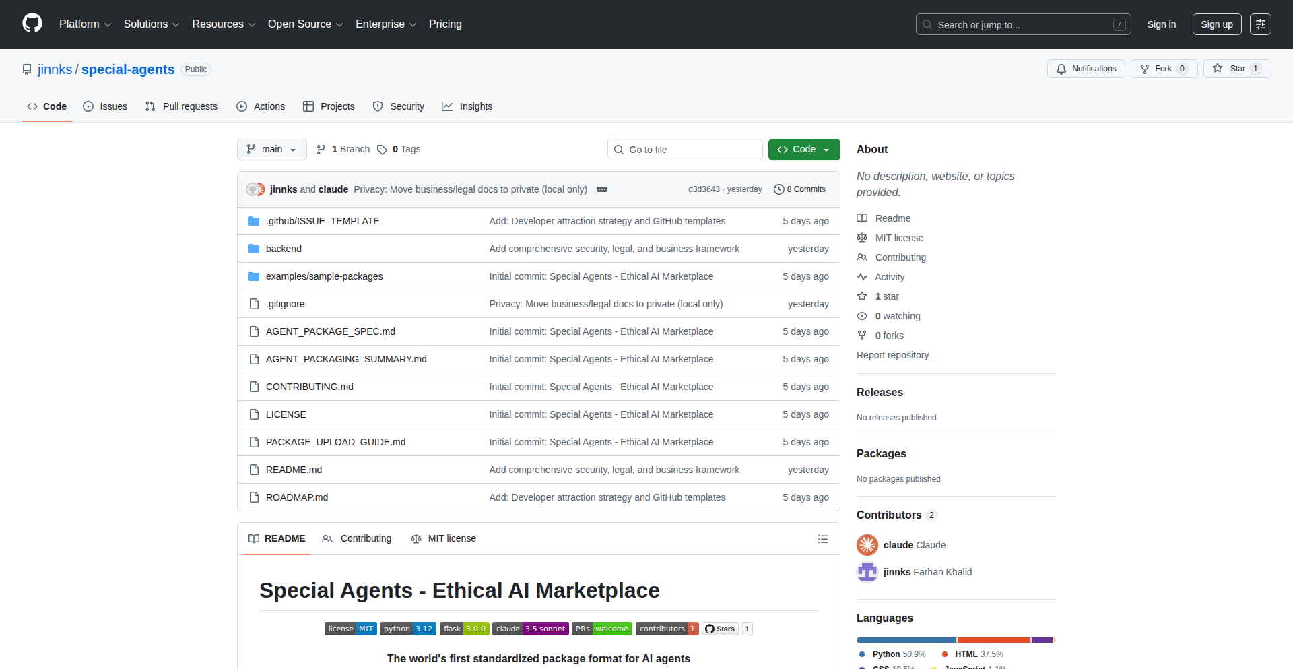Click the GitHub logo icon

(31, 24)
